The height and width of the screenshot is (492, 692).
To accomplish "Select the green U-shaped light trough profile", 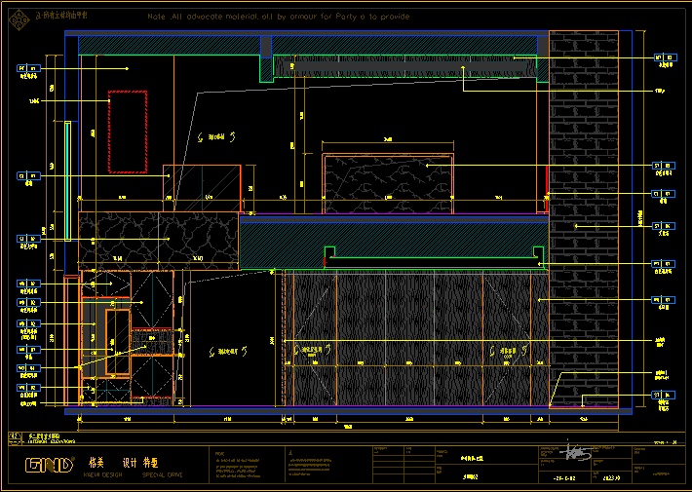I will coord(432,260).
